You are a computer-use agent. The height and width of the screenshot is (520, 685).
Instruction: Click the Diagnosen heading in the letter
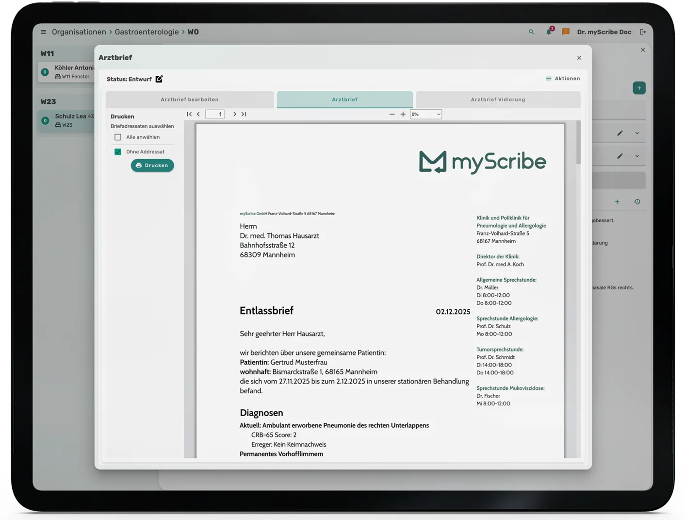tap(261, 413)
